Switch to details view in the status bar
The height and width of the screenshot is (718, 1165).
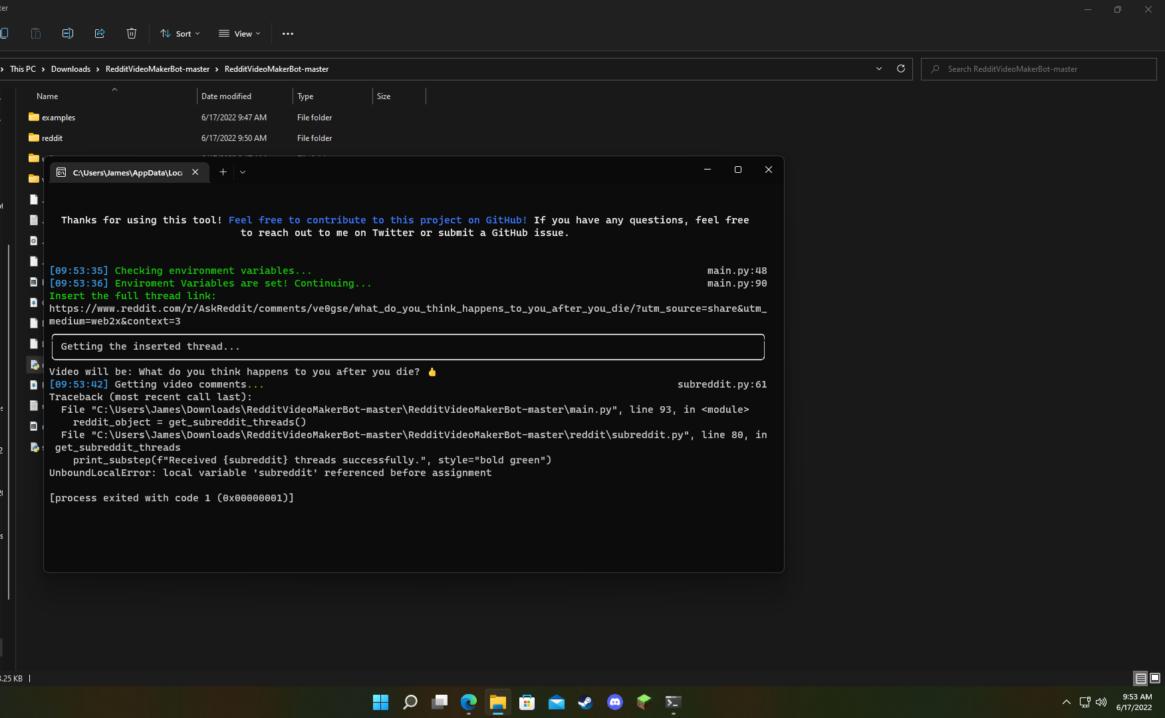pyautogui.click(x=1140, y=678)
